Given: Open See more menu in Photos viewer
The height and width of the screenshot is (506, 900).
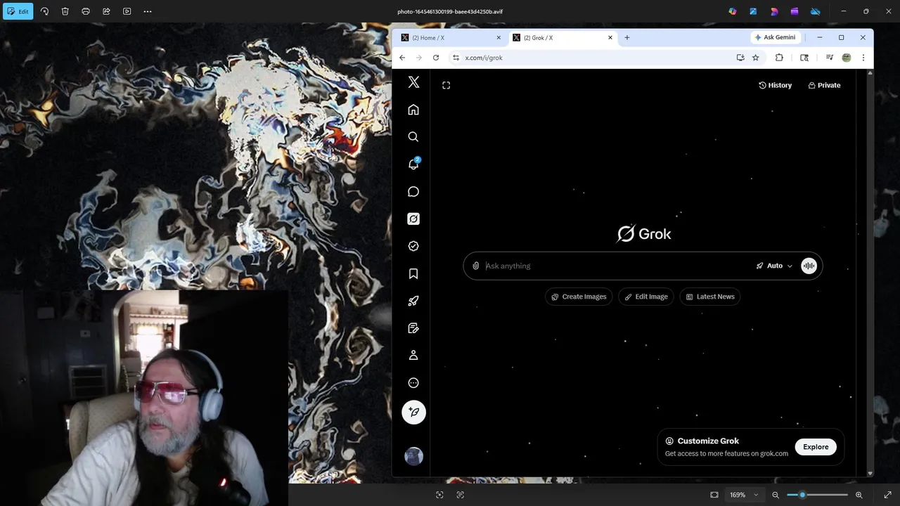Looking at the screenshot, I should 147,11.
